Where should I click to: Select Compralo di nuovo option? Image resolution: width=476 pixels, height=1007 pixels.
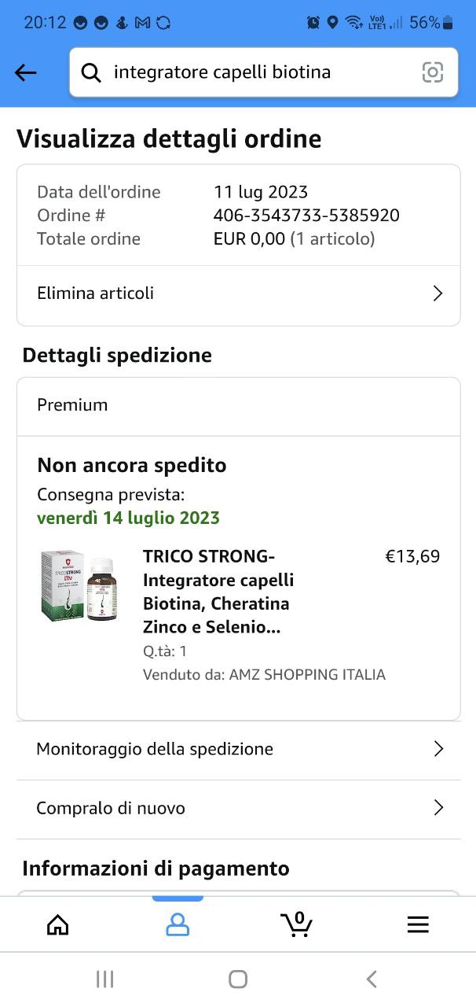[111, 808]
